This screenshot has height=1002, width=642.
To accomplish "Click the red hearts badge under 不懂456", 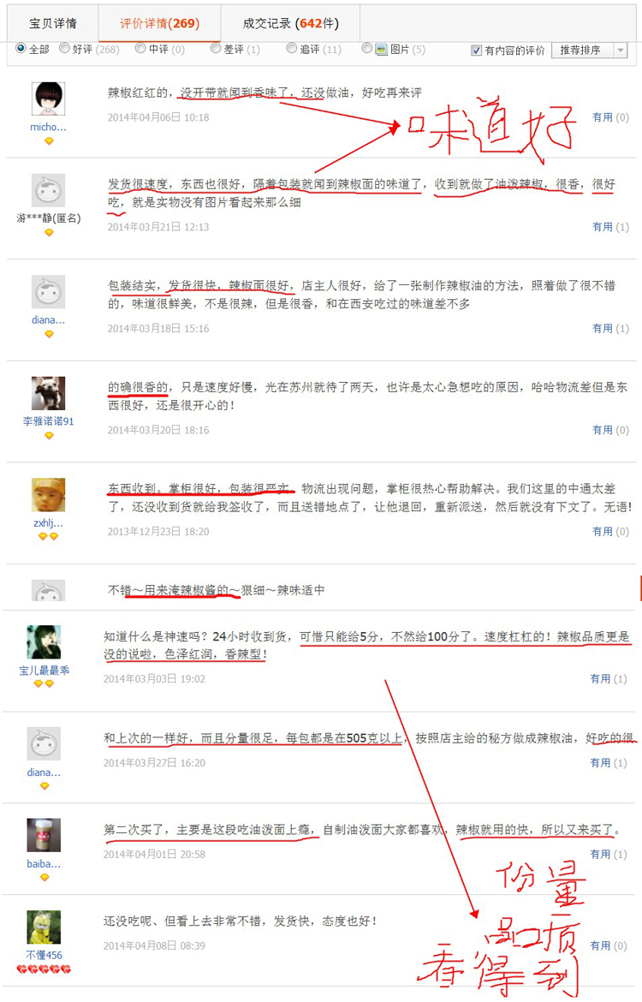I will point(44,969).
